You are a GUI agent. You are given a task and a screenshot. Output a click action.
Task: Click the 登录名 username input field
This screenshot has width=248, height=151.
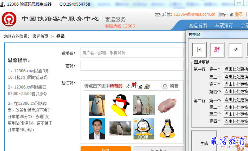pos(132,53)
